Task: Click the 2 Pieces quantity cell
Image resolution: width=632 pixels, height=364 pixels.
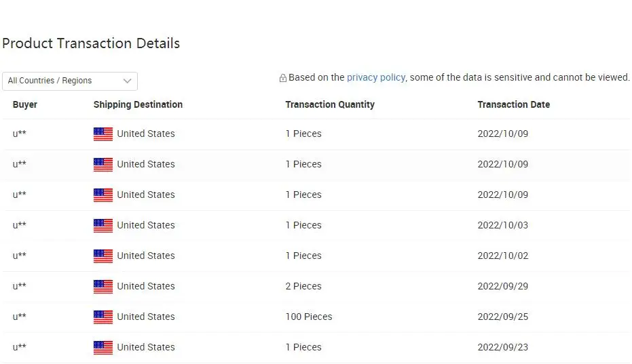Action: click(303, 286)
